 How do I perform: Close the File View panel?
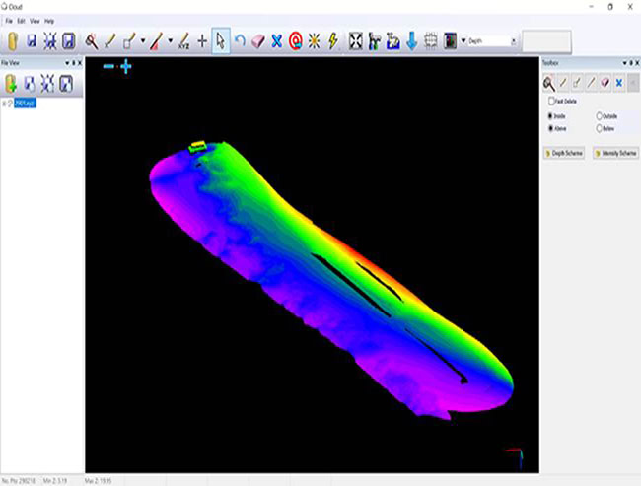pyautogui.click(x=80, y=63)
